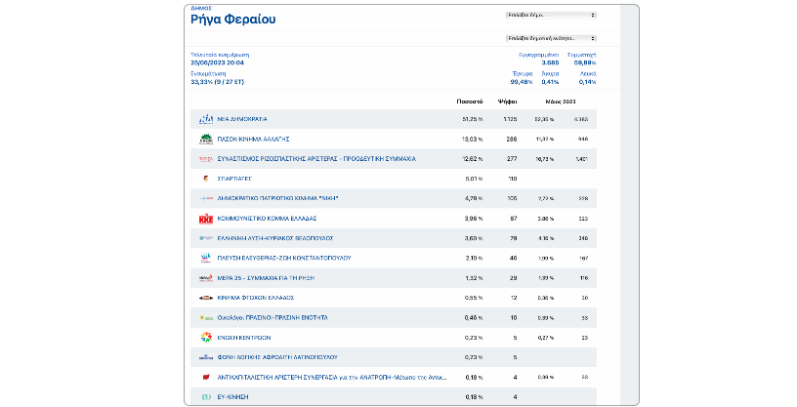797x407 pixels.
Task: Click the 3,60 % percentage value
Action: coord(474,238)
